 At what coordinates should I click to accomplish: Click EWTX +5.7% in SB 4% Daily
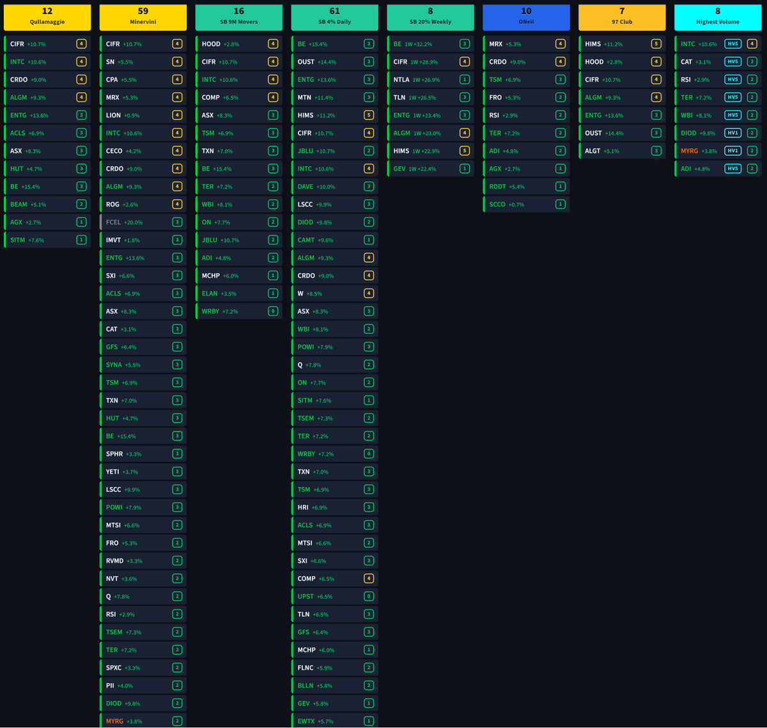pos(335,721)
